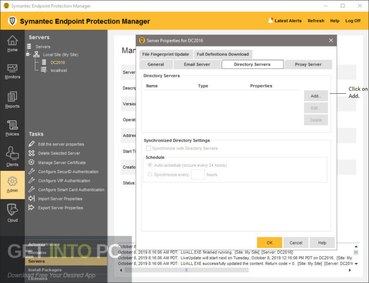Viewport: 369px width, 283px height.
Task: Click the Export Server Properties arrow icon
Action: tap(32, 207)
